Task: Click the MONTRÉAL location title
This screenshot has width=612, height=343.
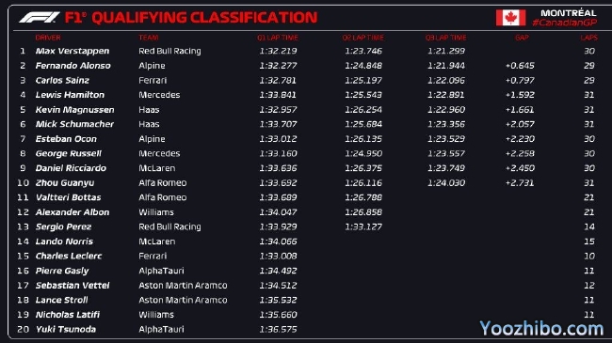Action: (569, 12)
